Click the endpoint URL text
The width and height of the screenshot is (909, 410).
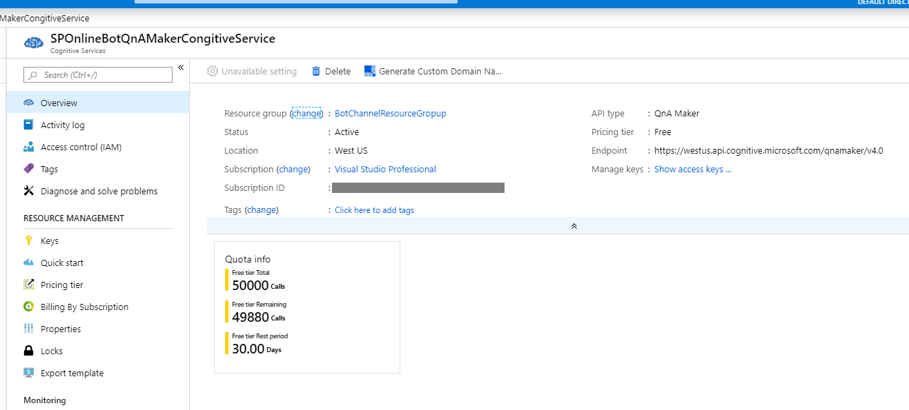point(768,150)
